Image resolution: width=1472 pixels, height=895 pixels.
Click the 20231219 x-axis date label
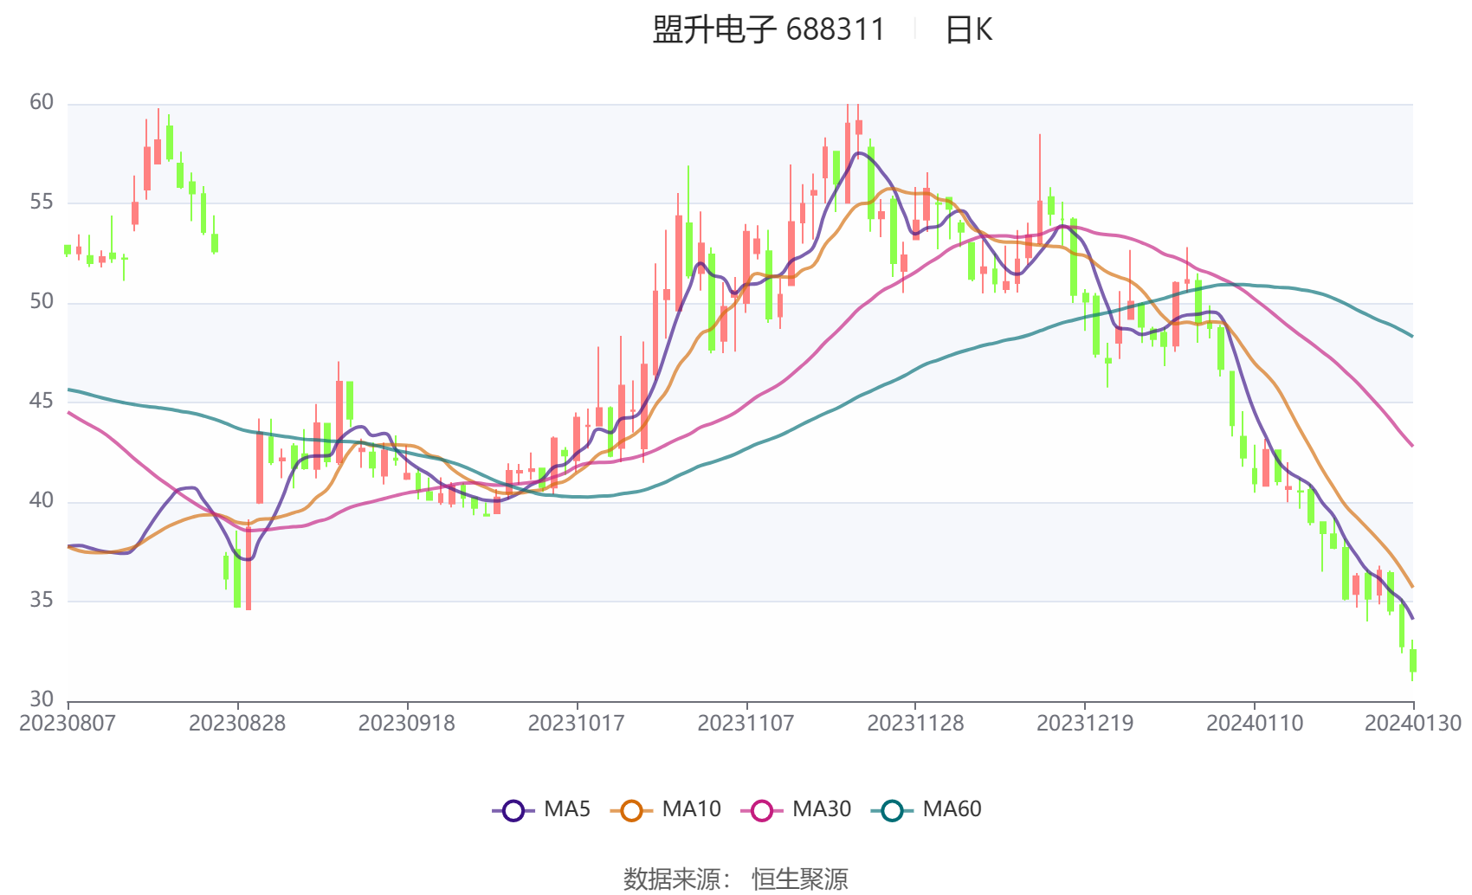1085,723
